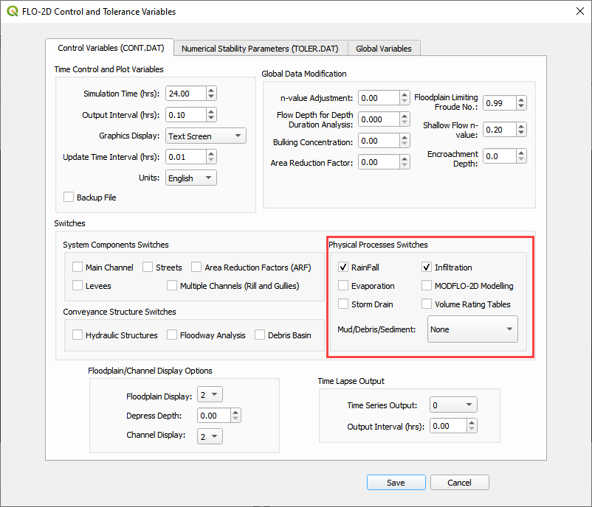Expand the Mud/Debris/Sediment dropdown
The image size is (592, 507).
click(x=472, y=329)
